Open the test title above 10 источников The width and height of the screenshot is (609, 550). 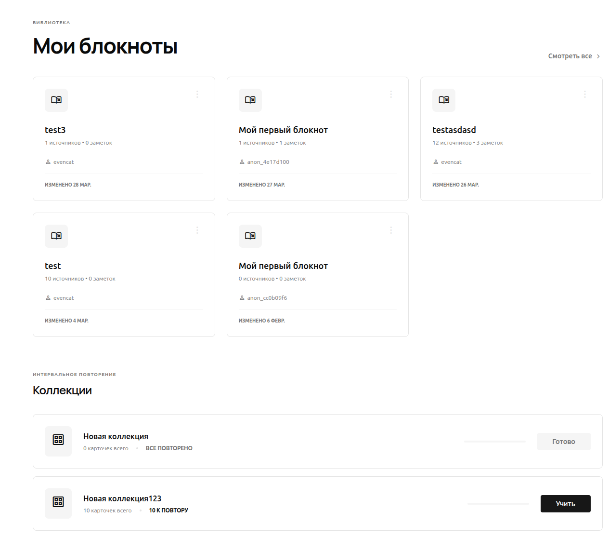click(x=53, y=266)
